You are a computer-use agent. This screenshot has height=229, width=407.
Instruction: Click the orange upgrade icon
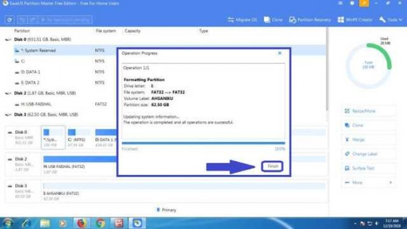(x=364, y=3)
